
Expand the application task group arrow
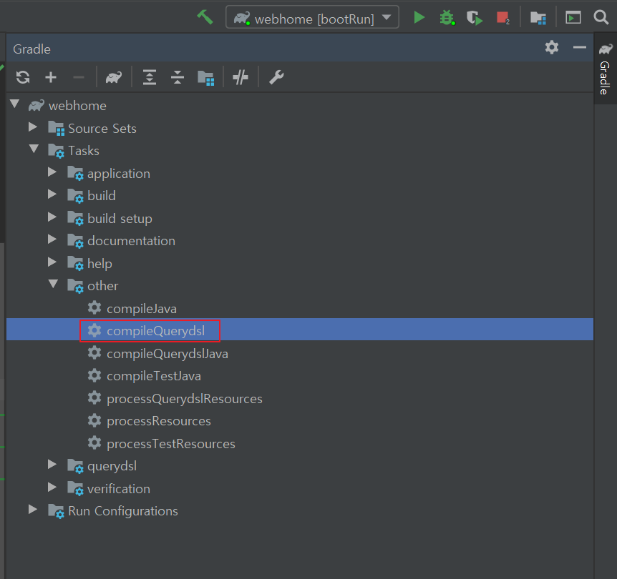click(52, 172)
